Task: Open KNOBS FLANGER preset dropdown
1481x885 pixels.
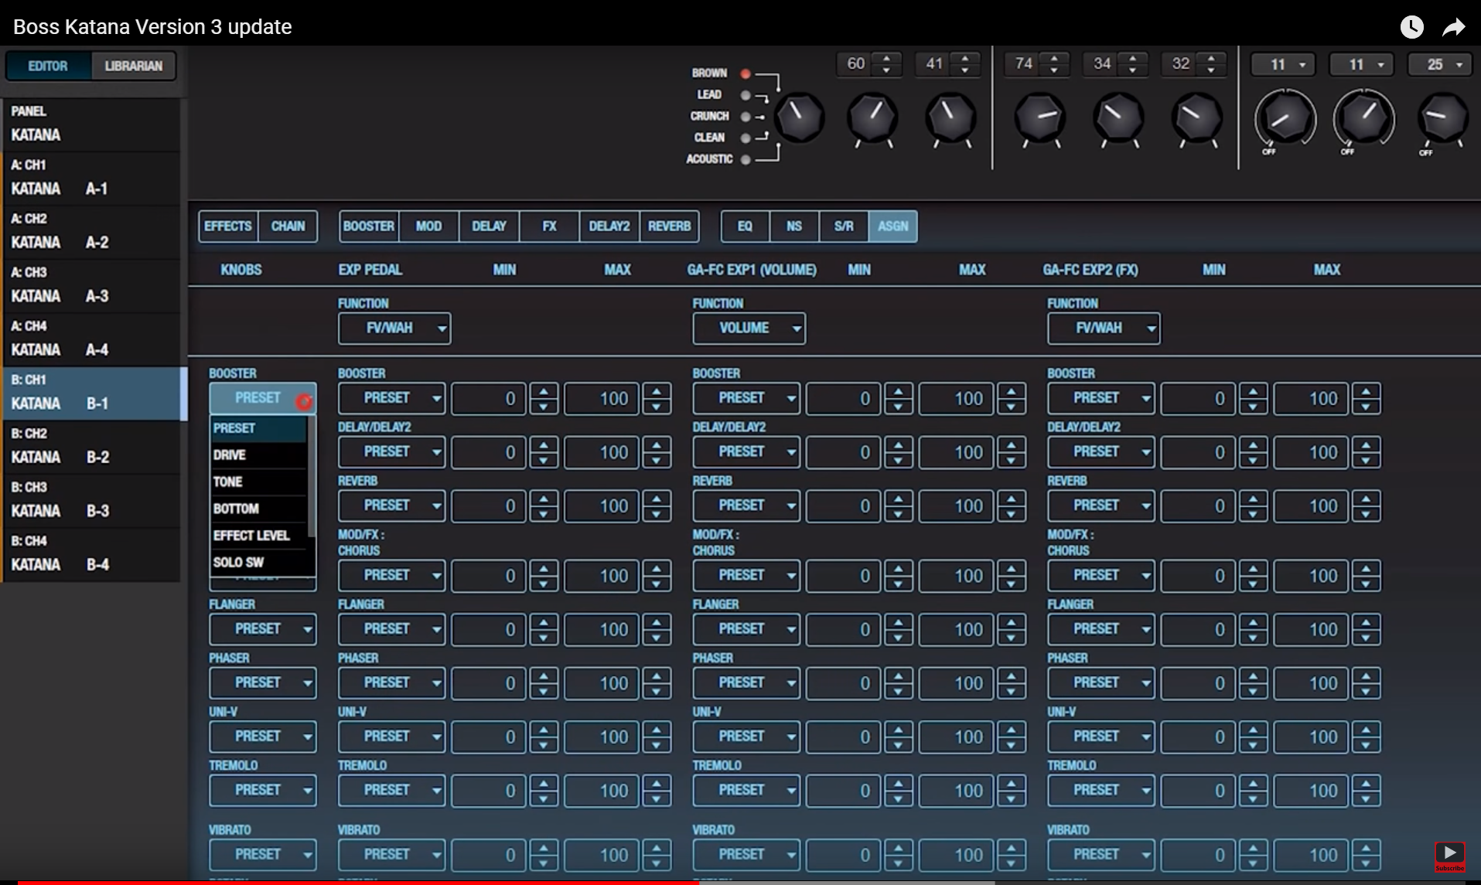Action: (263, 629)
